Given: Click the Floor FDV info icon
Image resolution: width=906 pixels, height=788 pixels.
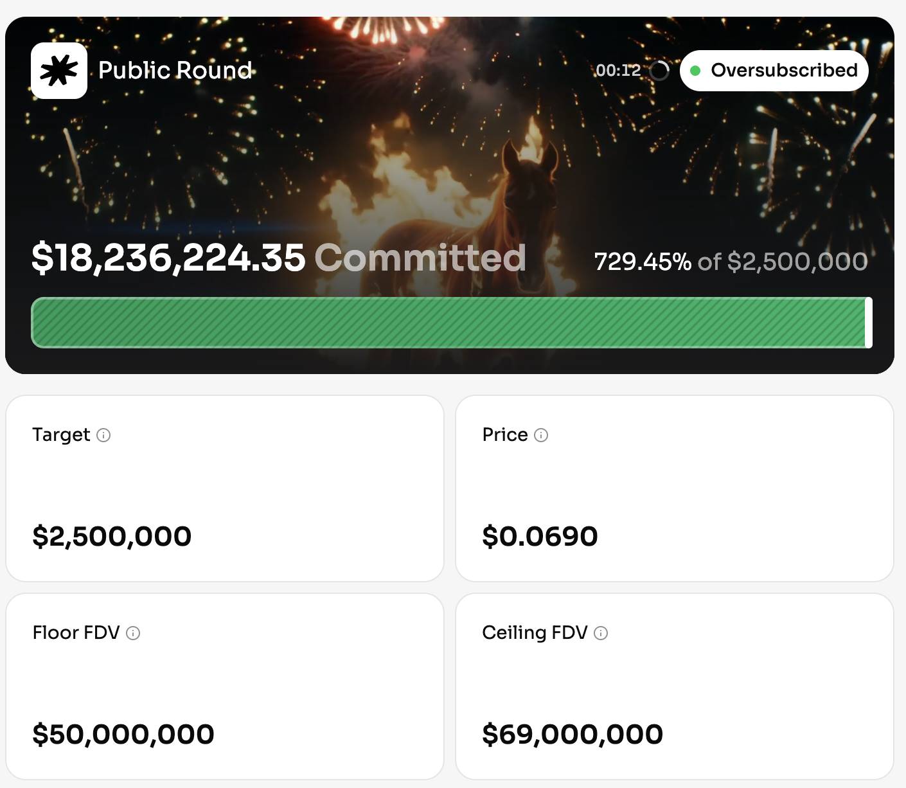Looking at the screenshot, I should tap(133, 633).
